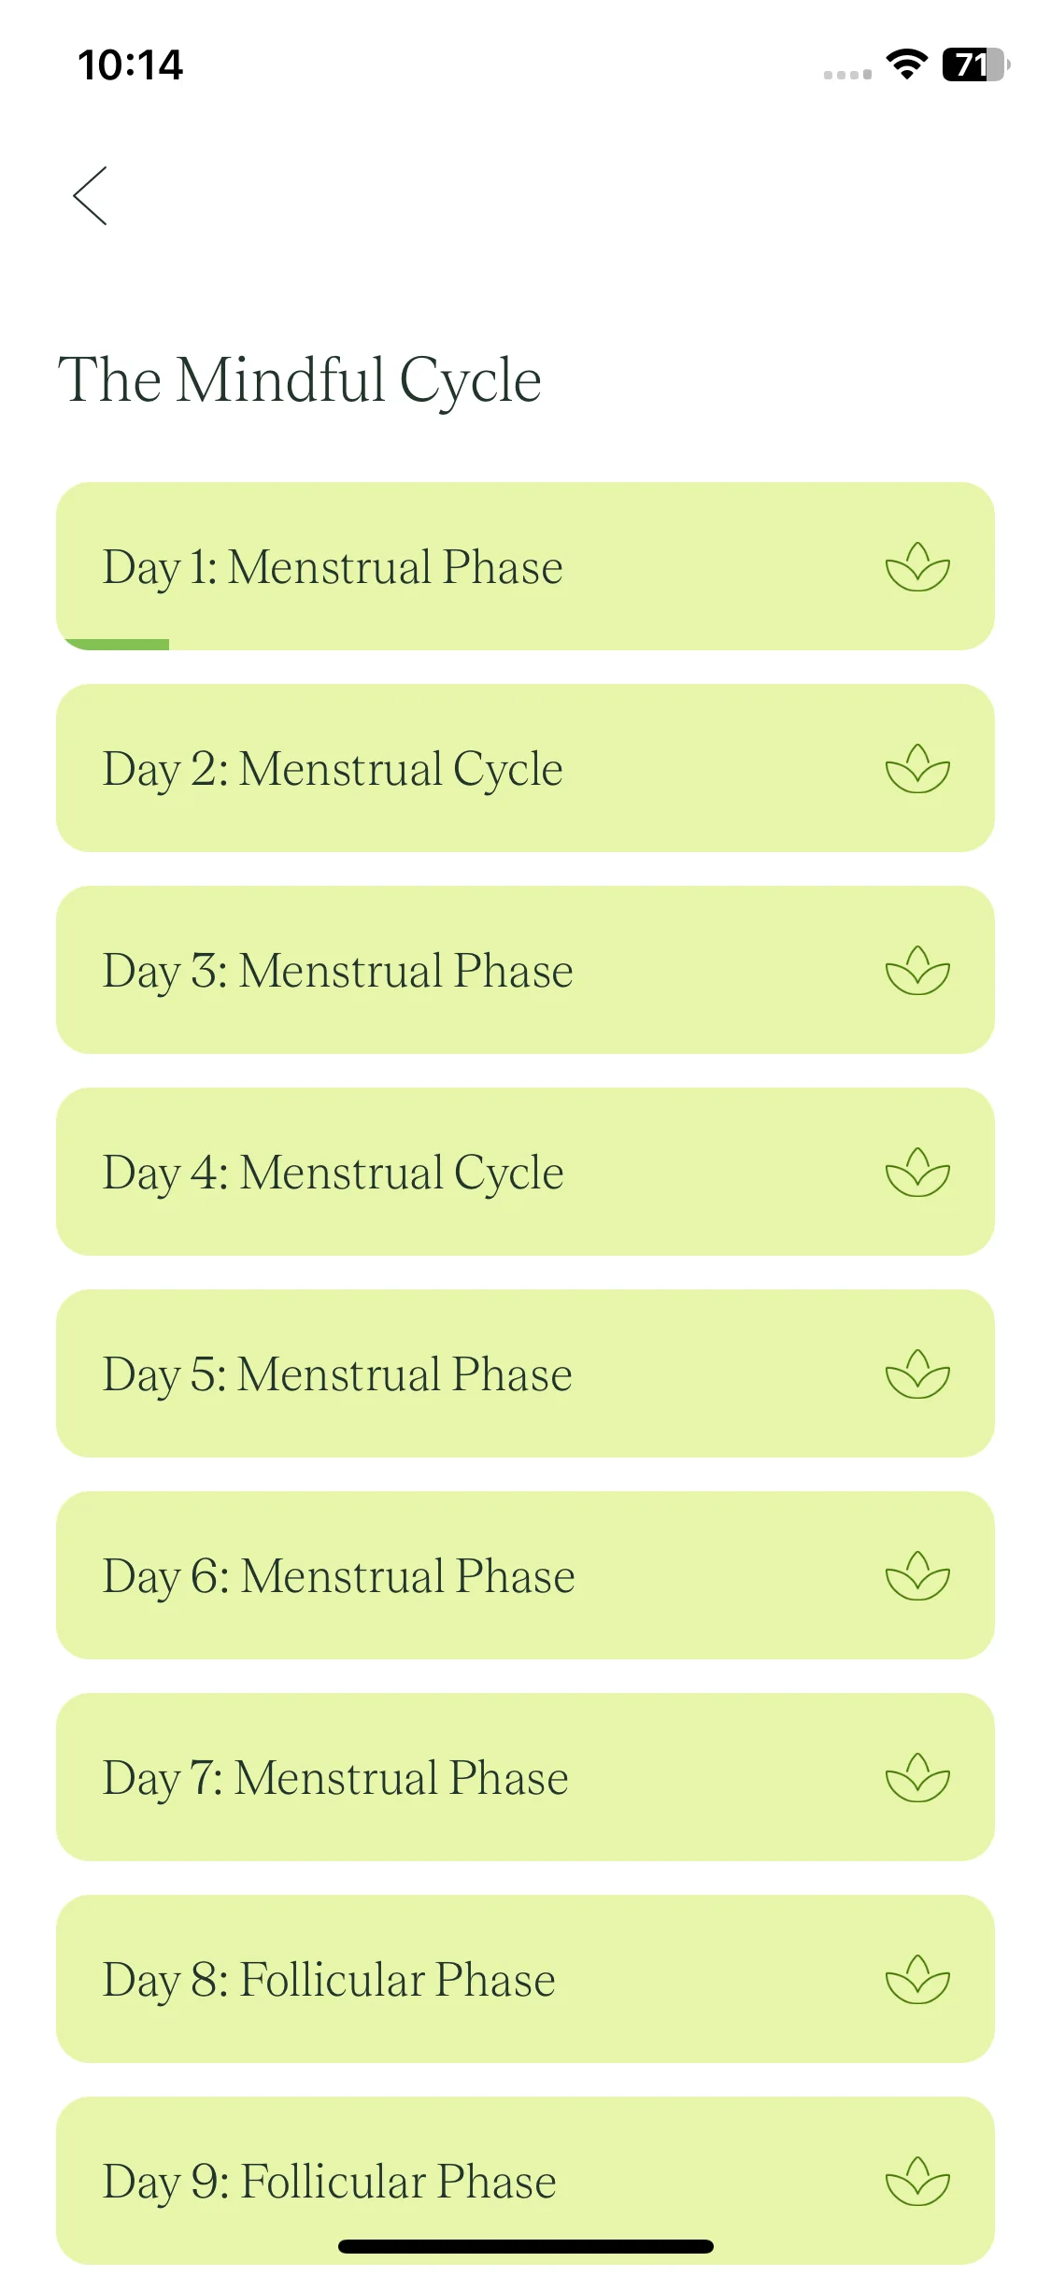Viewport: 1051px width, 2276px height.
Task: Select Day 3: Menstrual Phase card
Action: coord(525,970)
